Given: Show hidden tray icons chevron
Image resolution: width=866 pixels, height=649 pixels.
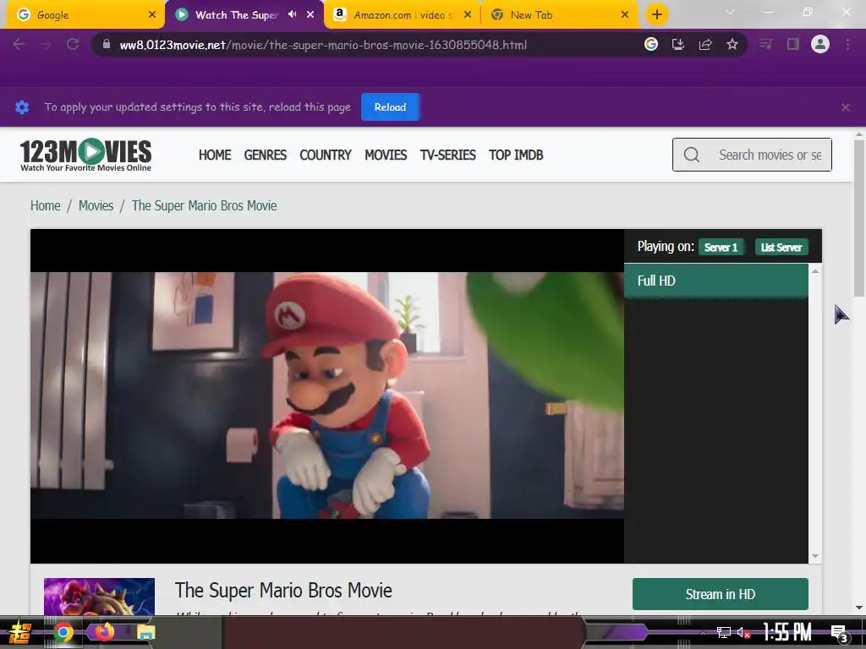Looking at the screenshot, I should [x=703, y=632].
